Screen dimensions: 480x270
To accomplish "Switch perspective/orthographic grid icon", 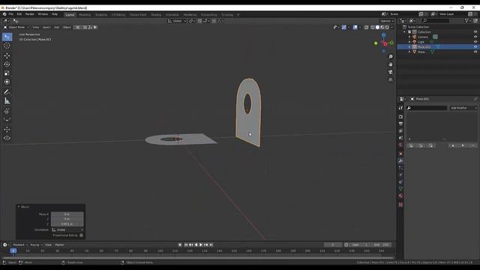I will click(390, 79).
